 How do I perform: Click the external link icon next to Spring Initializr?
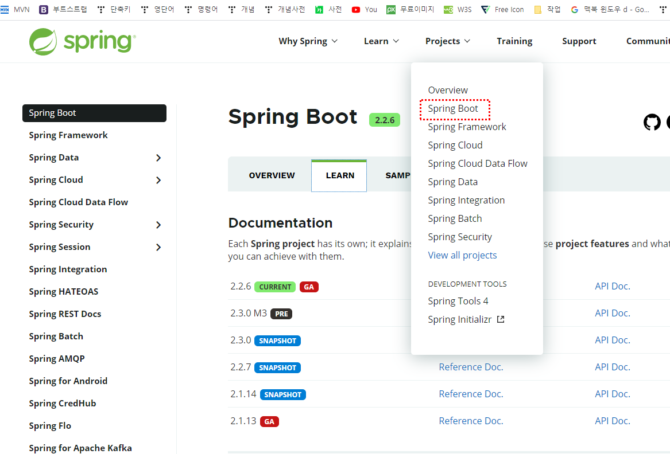[501, 319]
